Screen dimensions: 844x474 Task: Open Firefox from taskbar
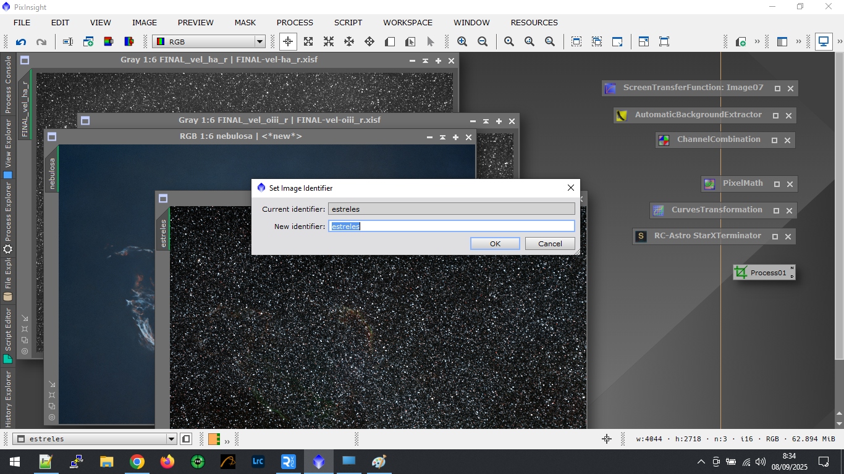click(x=167, y=462)
